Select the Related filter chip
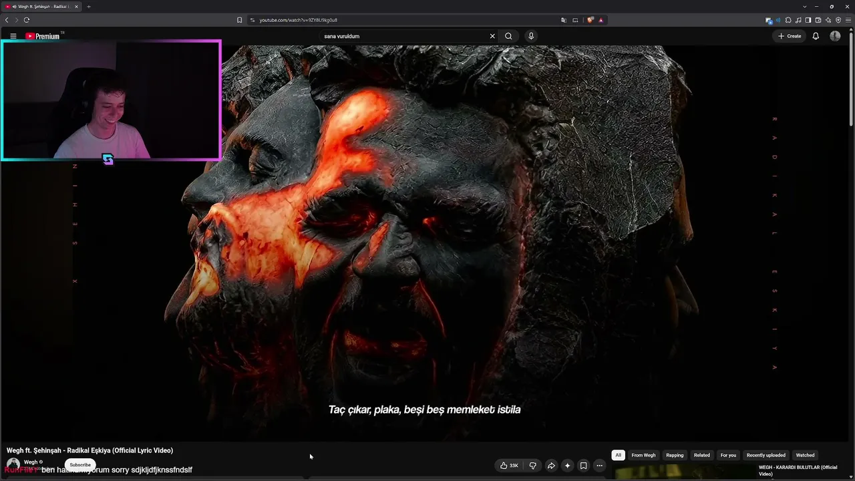This screenshot has width=855, height=481. [702, 455]
